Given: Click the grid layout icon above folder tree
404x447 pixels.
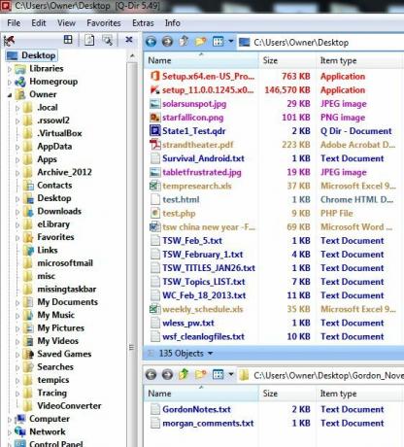Looking at the screenshot, I should [x=68, y=40].
